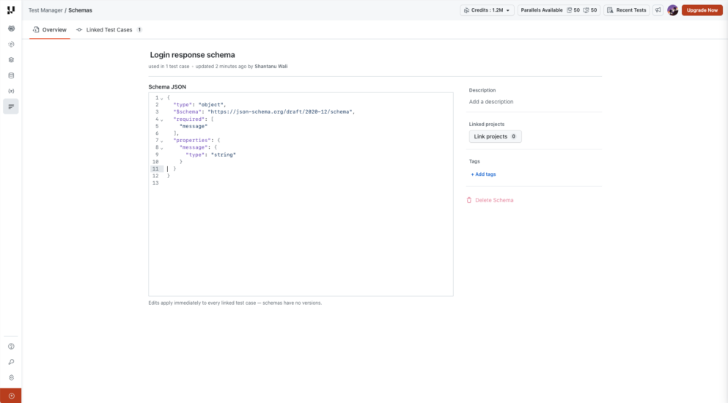Viewport: 728px width, 403px height.
Task: Click inside the Schema JSON editor blank area
Action: click(x=301, y=239)
